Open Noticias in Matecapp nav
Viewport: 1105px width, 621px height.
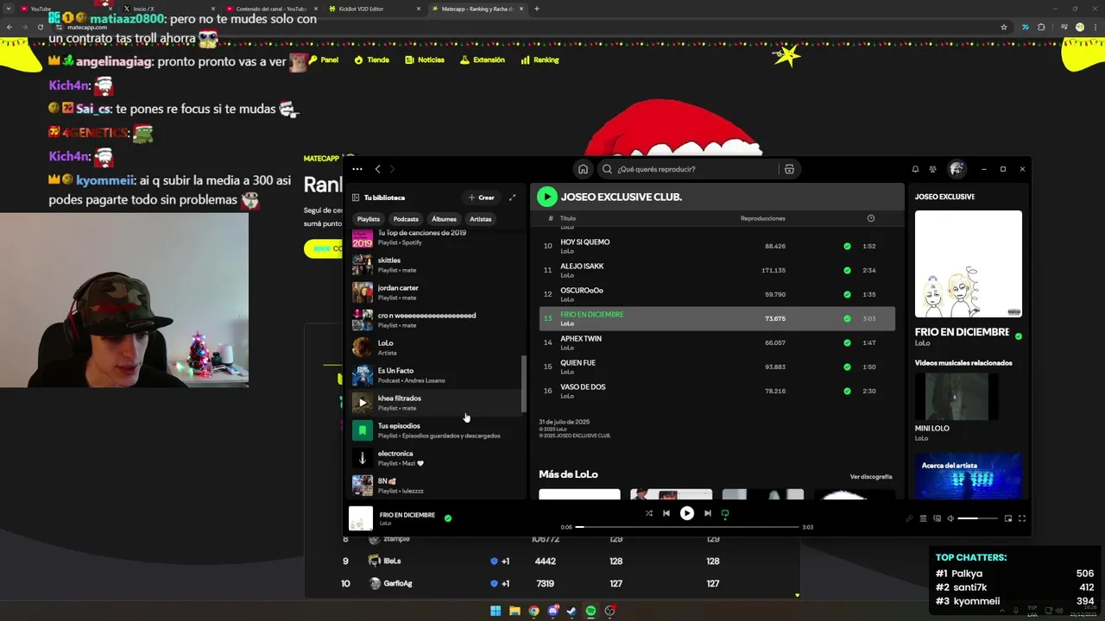(425, 60)
